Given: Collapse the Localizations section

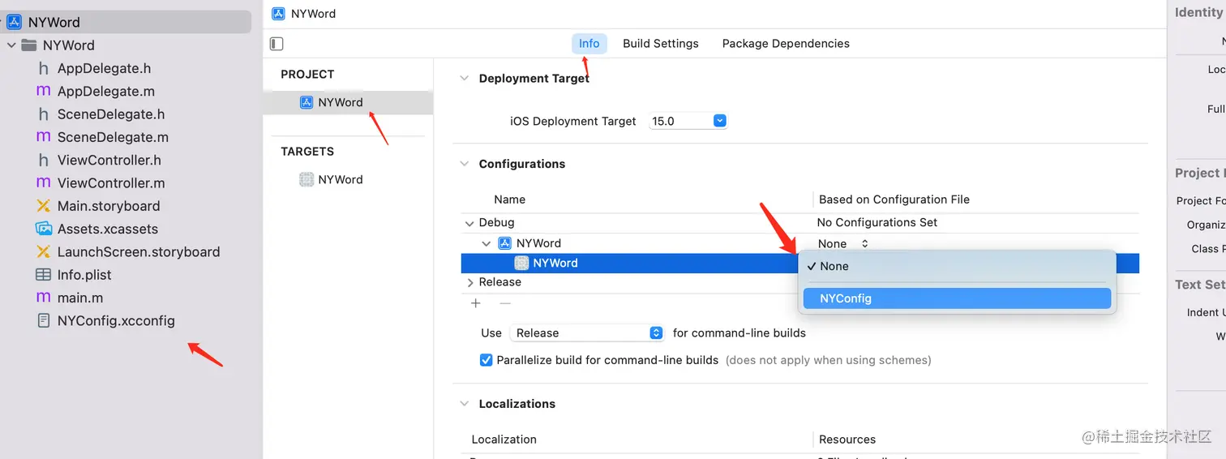Looking at the screenshot, I should coord(465,404).
